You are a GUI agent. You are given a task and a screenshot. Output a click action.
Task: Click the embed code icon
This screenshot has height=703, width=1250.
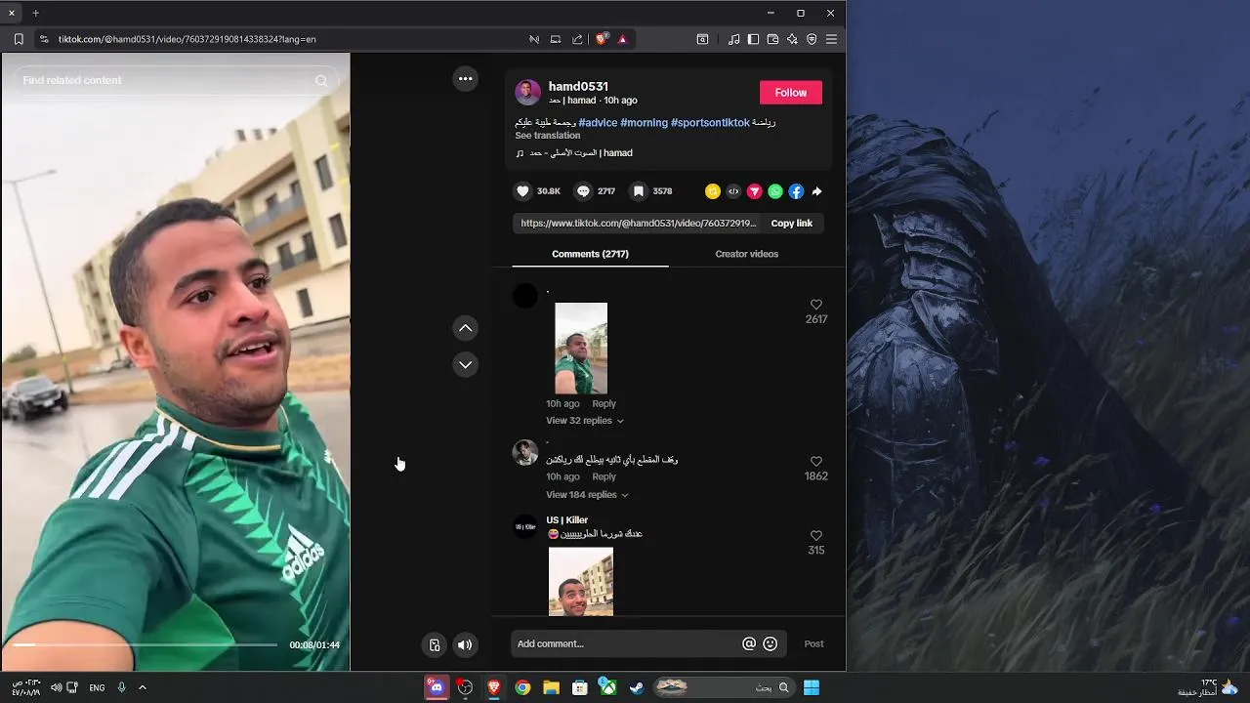[x=733, y=191]
